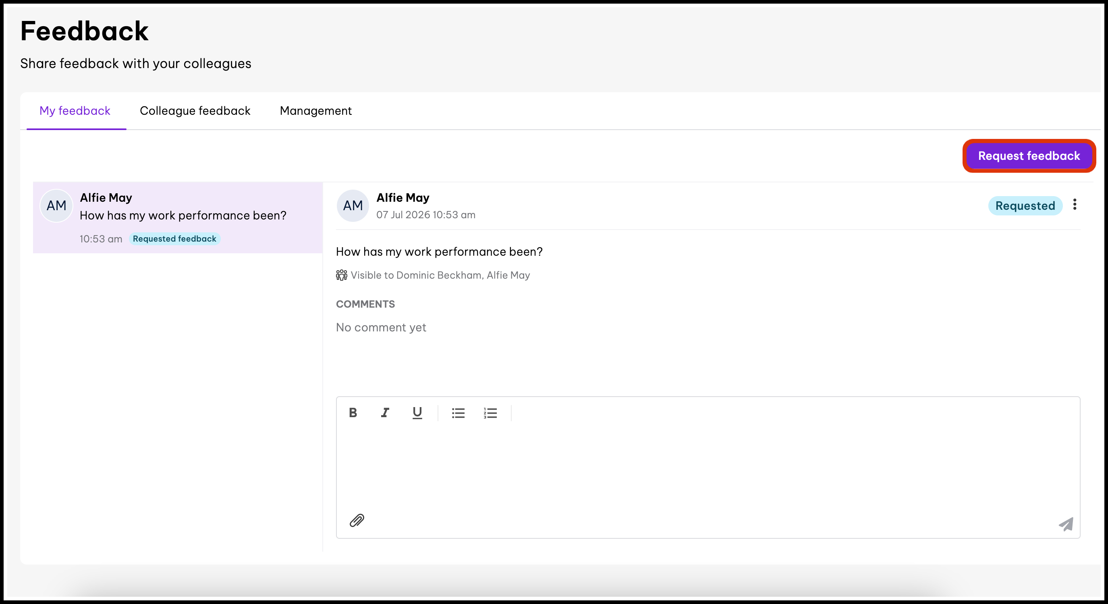The image size is (1108, 604).
Task: Click the visibility people icon
Action: pos(342,275)
